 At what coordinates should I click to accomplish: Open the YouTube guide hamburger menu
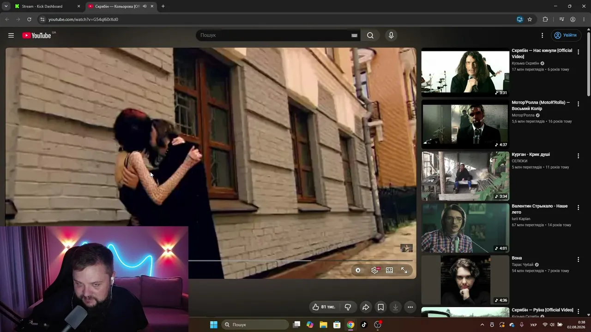pyautogui.click(x=11, y=36)
